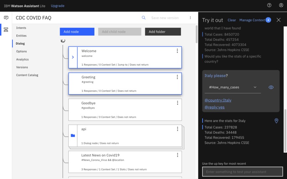Click the 'Total Recovered: 4073304' line
The image size is (287, 179).
coord(225,45)
